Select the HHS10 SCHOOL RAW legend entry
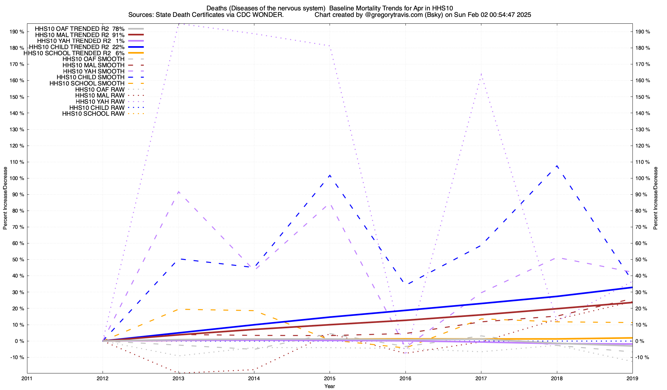The image size is (667, 390). (93, 114)
